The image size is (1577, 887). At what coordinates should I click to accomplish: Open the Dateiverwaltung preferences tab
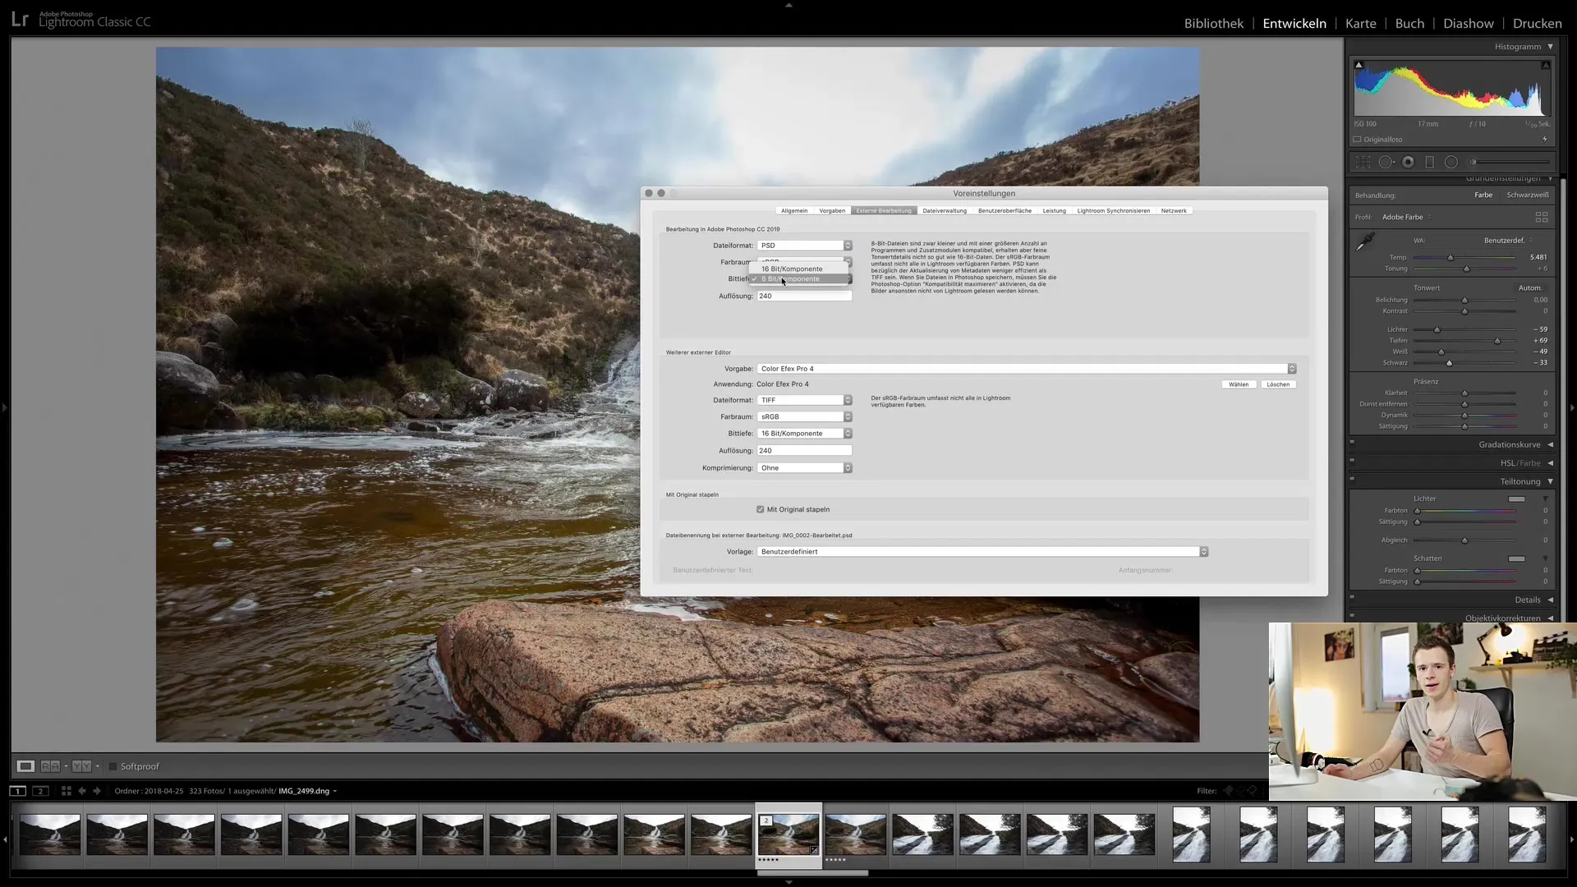pyautogui.click(x=945, y=211)
